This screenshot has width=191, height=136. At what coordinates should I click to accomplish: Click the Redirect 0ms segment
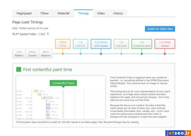[x=19, y=54]
